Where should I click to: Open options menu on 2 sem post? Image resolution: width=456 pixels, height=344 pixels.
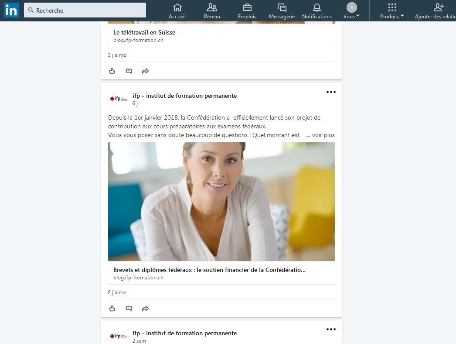[331, 330]
